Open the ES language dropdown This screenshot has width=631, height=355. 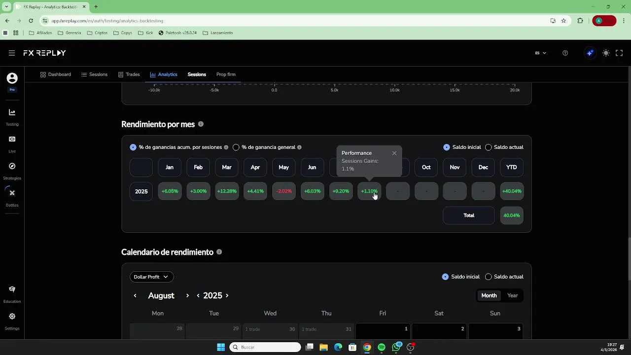tap(541, 53)
